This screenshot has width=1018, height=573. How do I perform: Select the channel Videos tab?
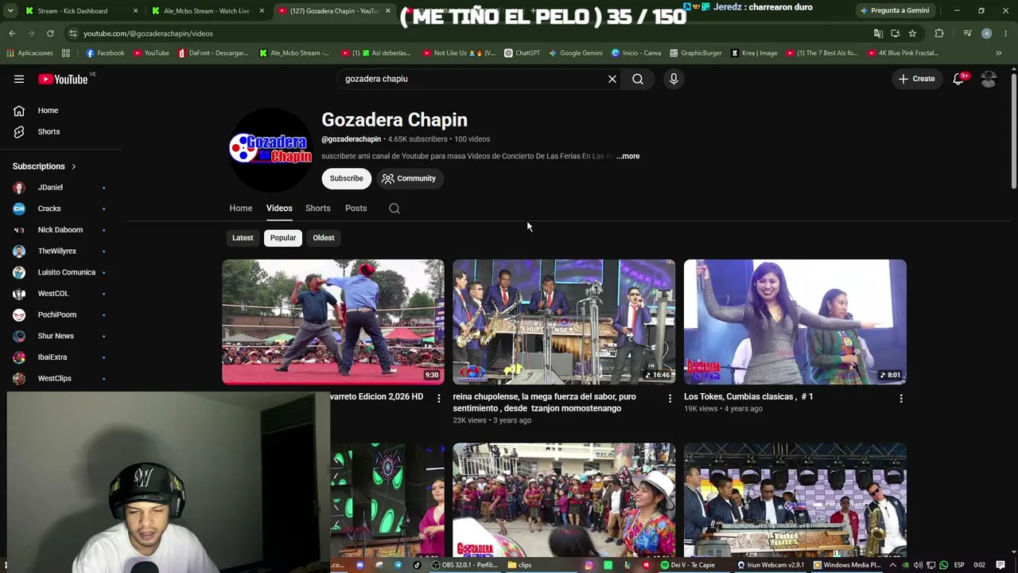pyautogui.click(x=279, y=209)
